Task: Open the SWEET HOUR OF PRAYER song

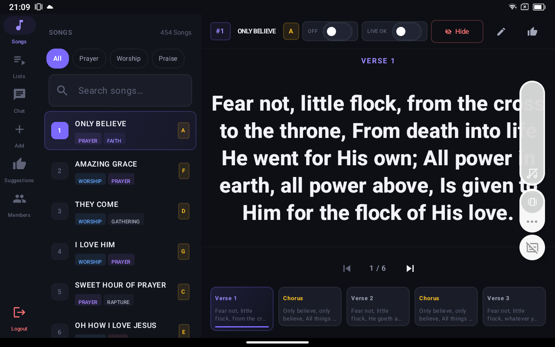Action: point(120,292)
